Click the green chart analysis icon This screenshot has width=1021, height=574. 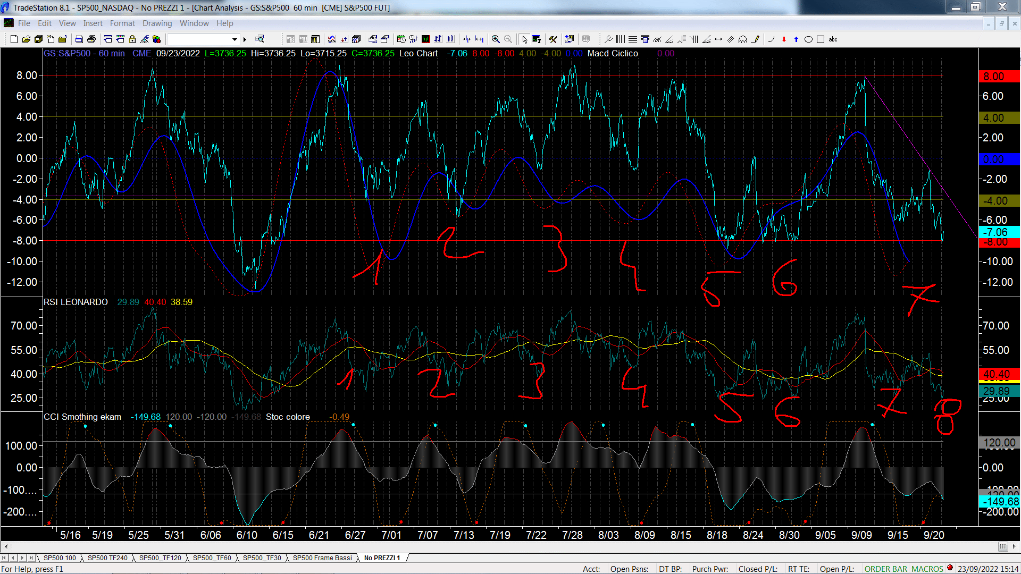click(x=426, y=39)
